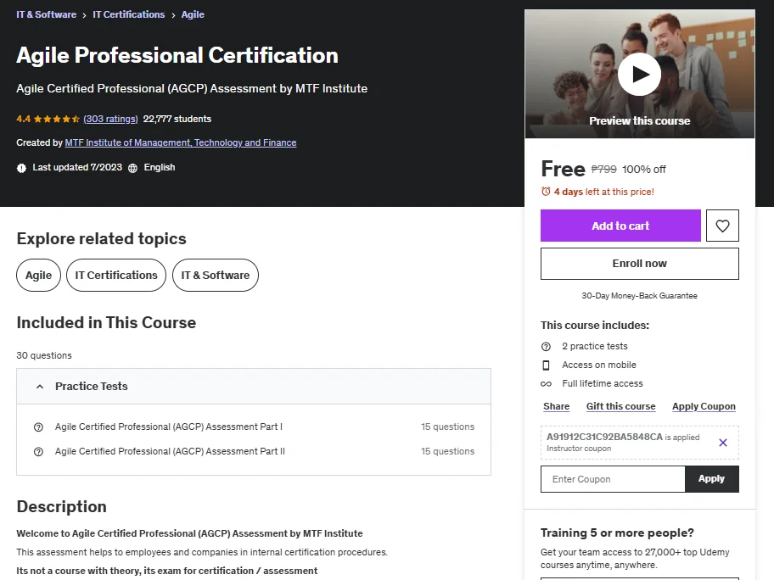Click the struck-through original price ₱799
The width and height of the screenshot is (774, 580).
(603, 170)
